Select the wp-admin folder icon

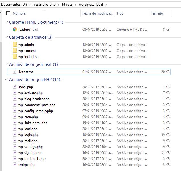click(15, 44)
